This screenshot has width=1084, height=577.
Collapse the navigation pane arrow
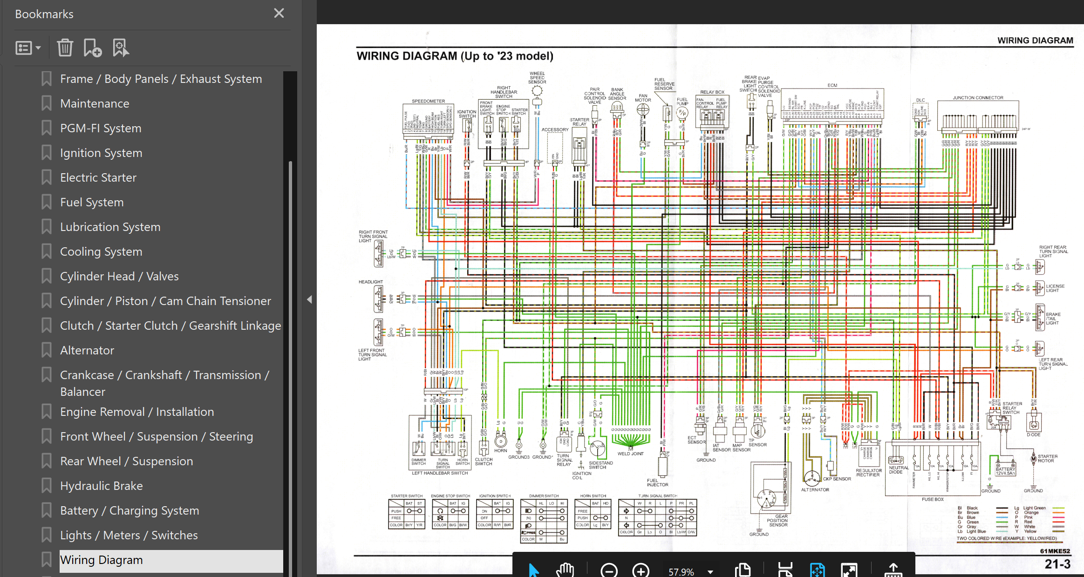point(309,299)
